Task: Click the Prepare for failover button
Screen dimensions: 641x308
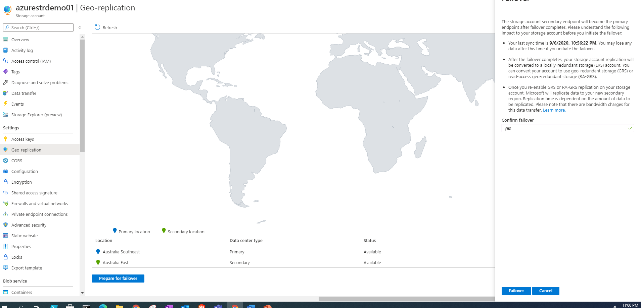Action: (118, 278)
